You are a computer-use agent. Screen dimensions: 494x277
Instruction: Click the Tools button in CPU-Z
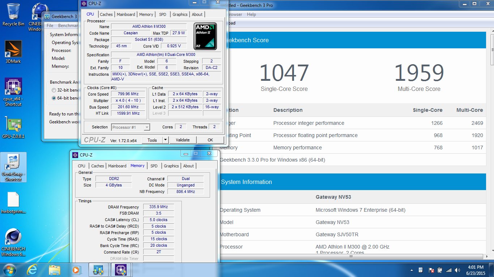click(x=152, y=140)
